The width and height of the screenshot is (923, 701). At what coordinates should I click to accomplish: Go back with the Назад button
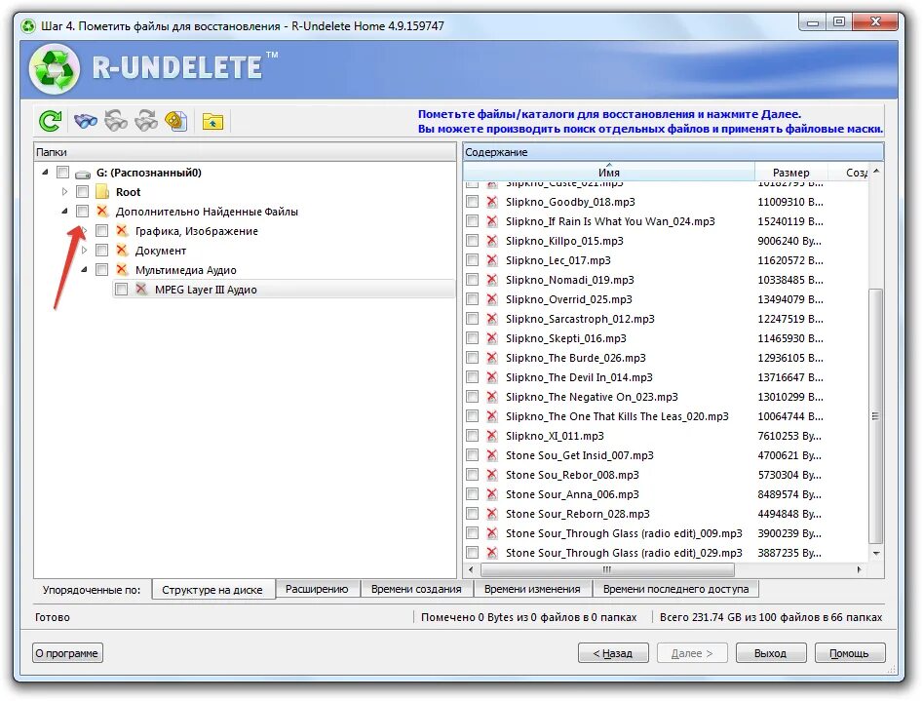613,652
